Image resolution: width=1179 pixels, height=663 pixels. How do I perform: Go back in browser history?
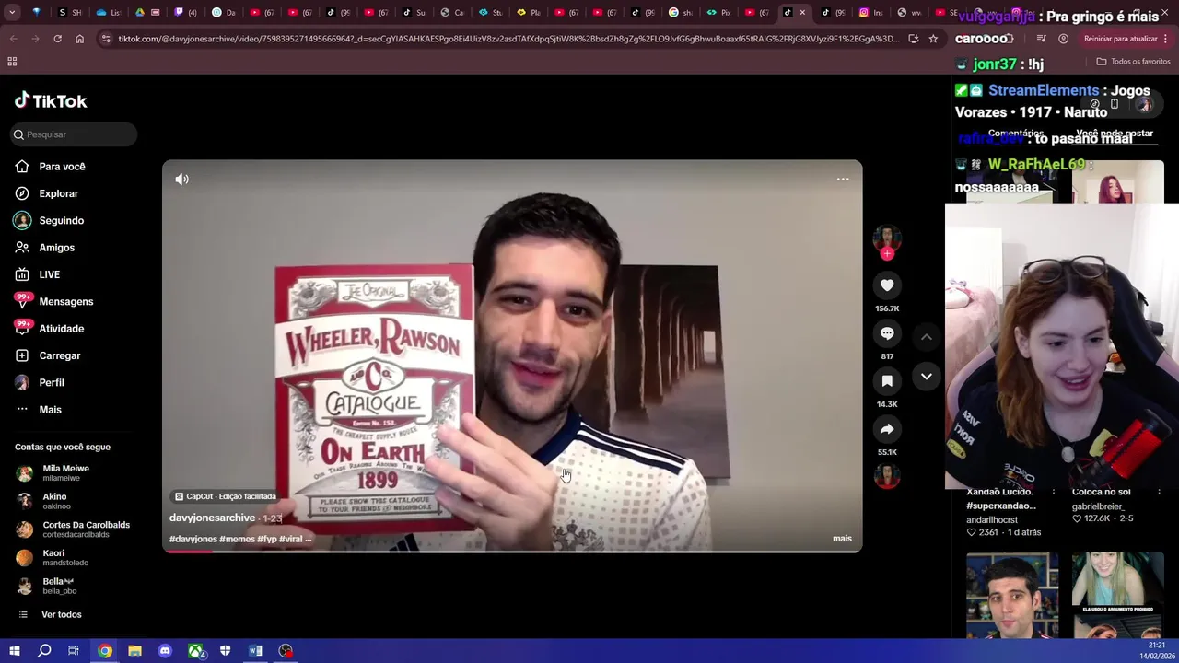click(13, 39)
